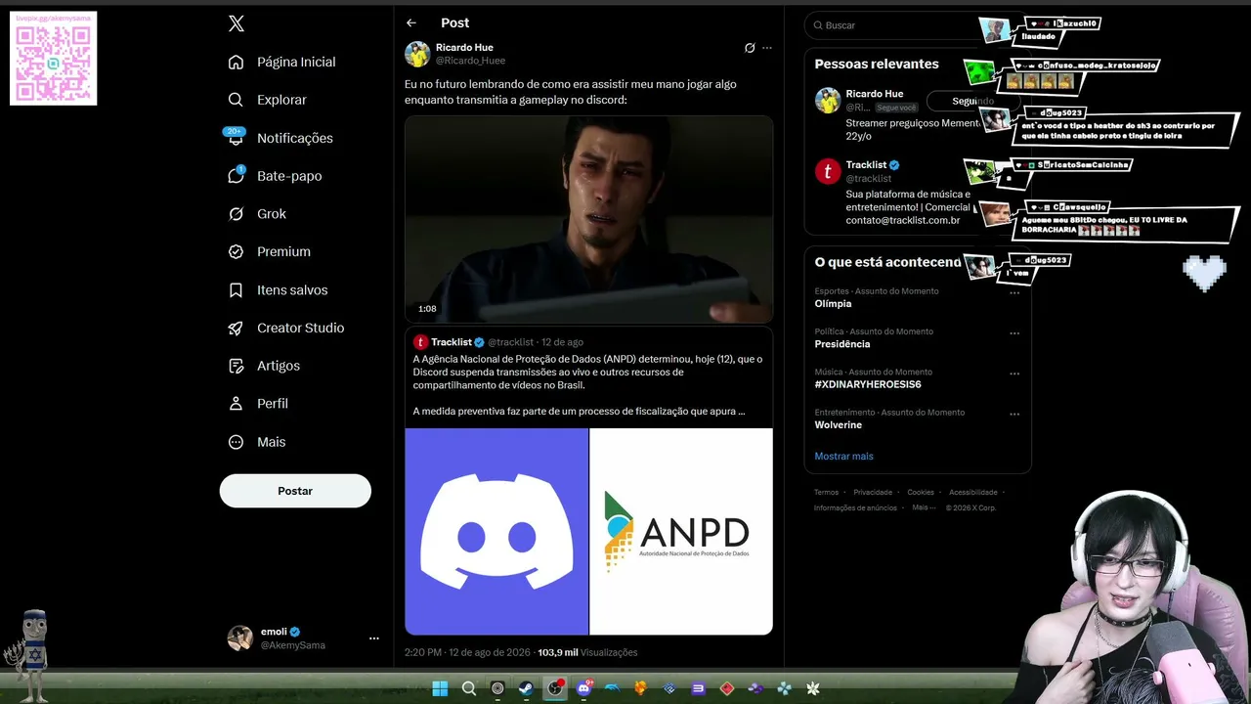Play the 1:08 video in the post
This screenshot has height=704, width=1251.
click(588, 219)
